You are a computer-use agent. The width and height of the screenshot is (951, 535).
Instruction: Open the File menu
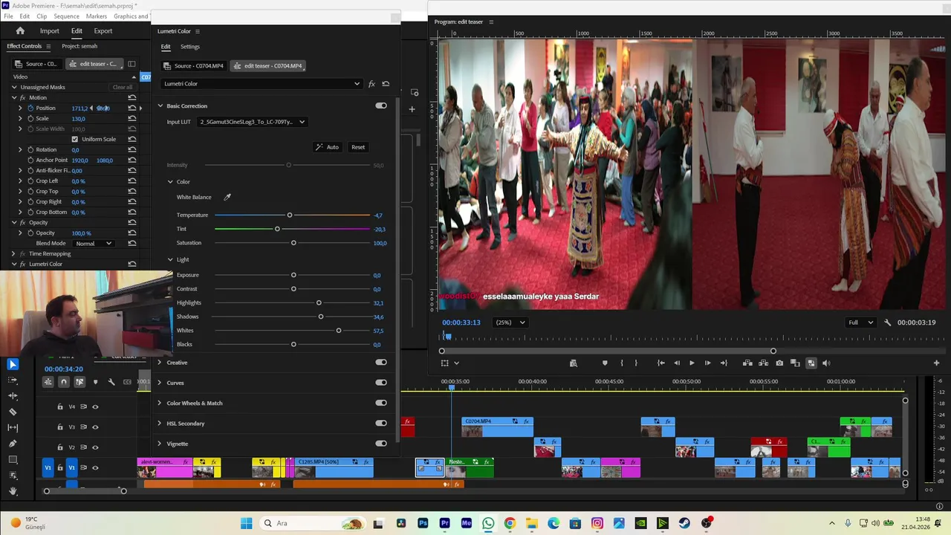pyautogui.click(x=8, y=16)
